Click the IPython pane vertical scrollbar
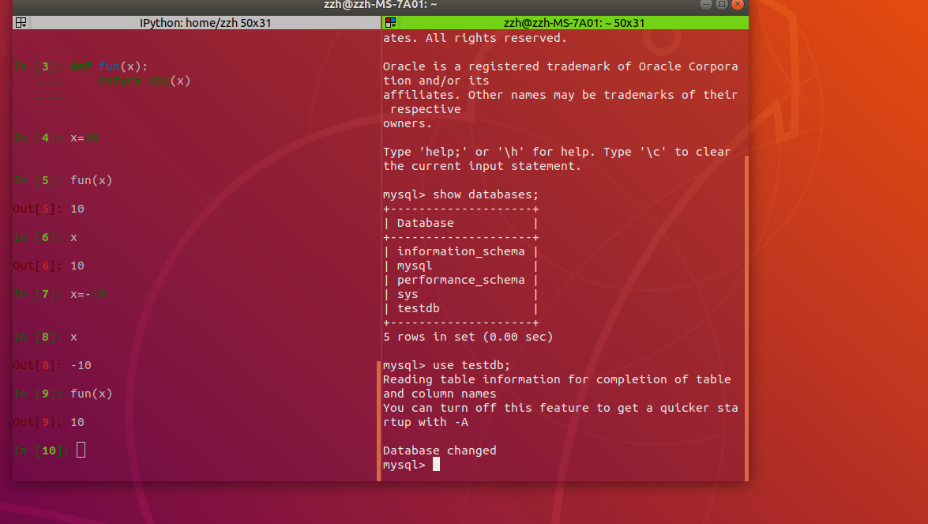 379,421
